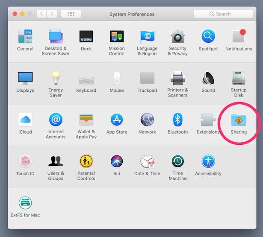Close the System Preferences window
263x237 pixels.
coord(15,14)
